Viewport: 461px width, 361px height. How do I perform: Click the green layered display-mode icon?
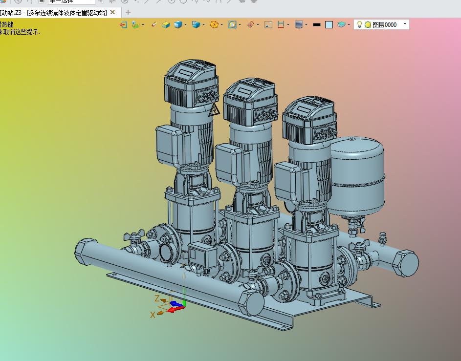[x=135, y=25]
